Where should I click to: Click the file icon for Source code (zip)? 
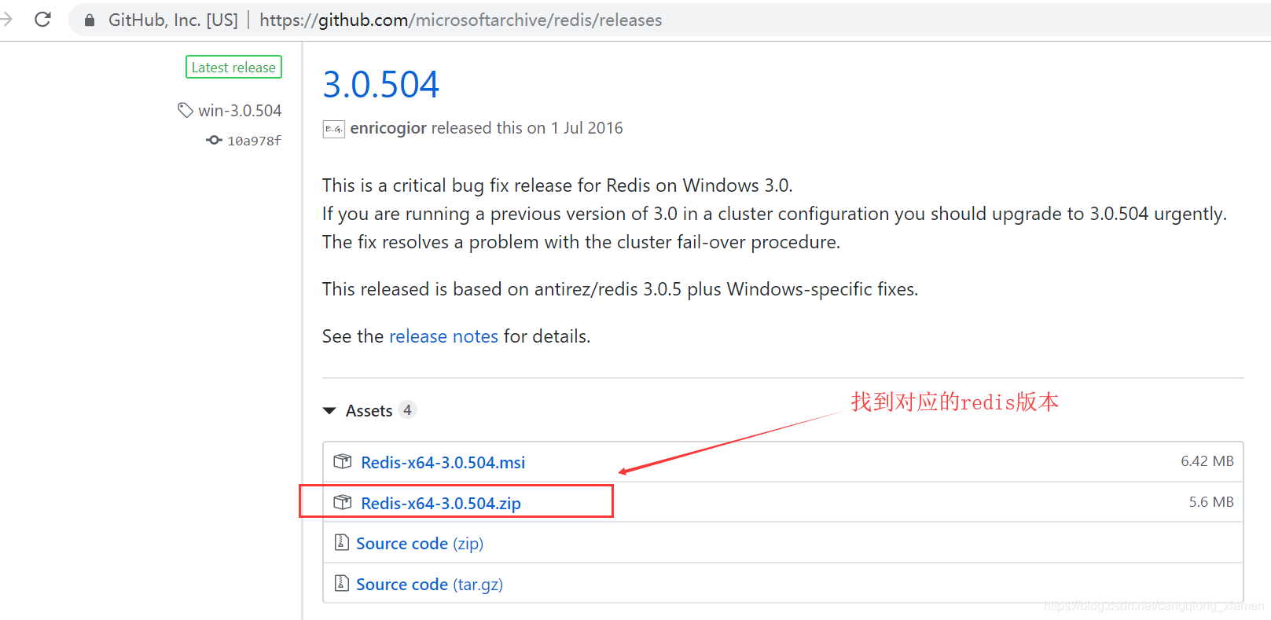pyautogui.click(x=342, y=542)
